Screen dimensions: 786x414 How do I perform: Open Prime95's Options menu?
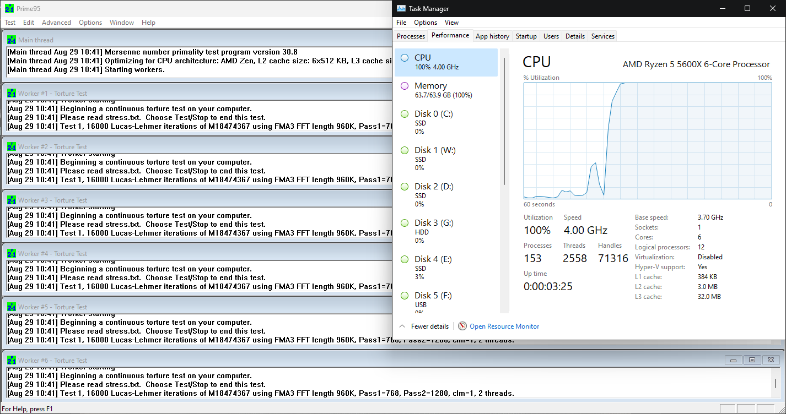[x=90, y=23]
